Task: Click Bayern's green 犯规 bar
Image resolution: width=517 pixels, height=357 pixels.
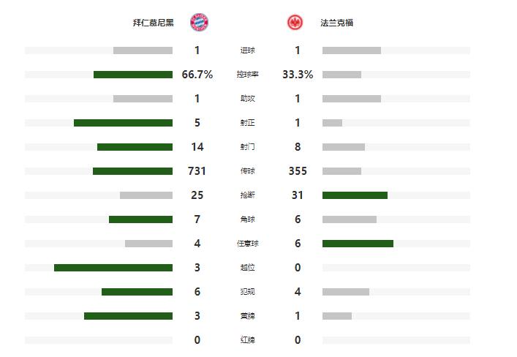Action: 137,292
